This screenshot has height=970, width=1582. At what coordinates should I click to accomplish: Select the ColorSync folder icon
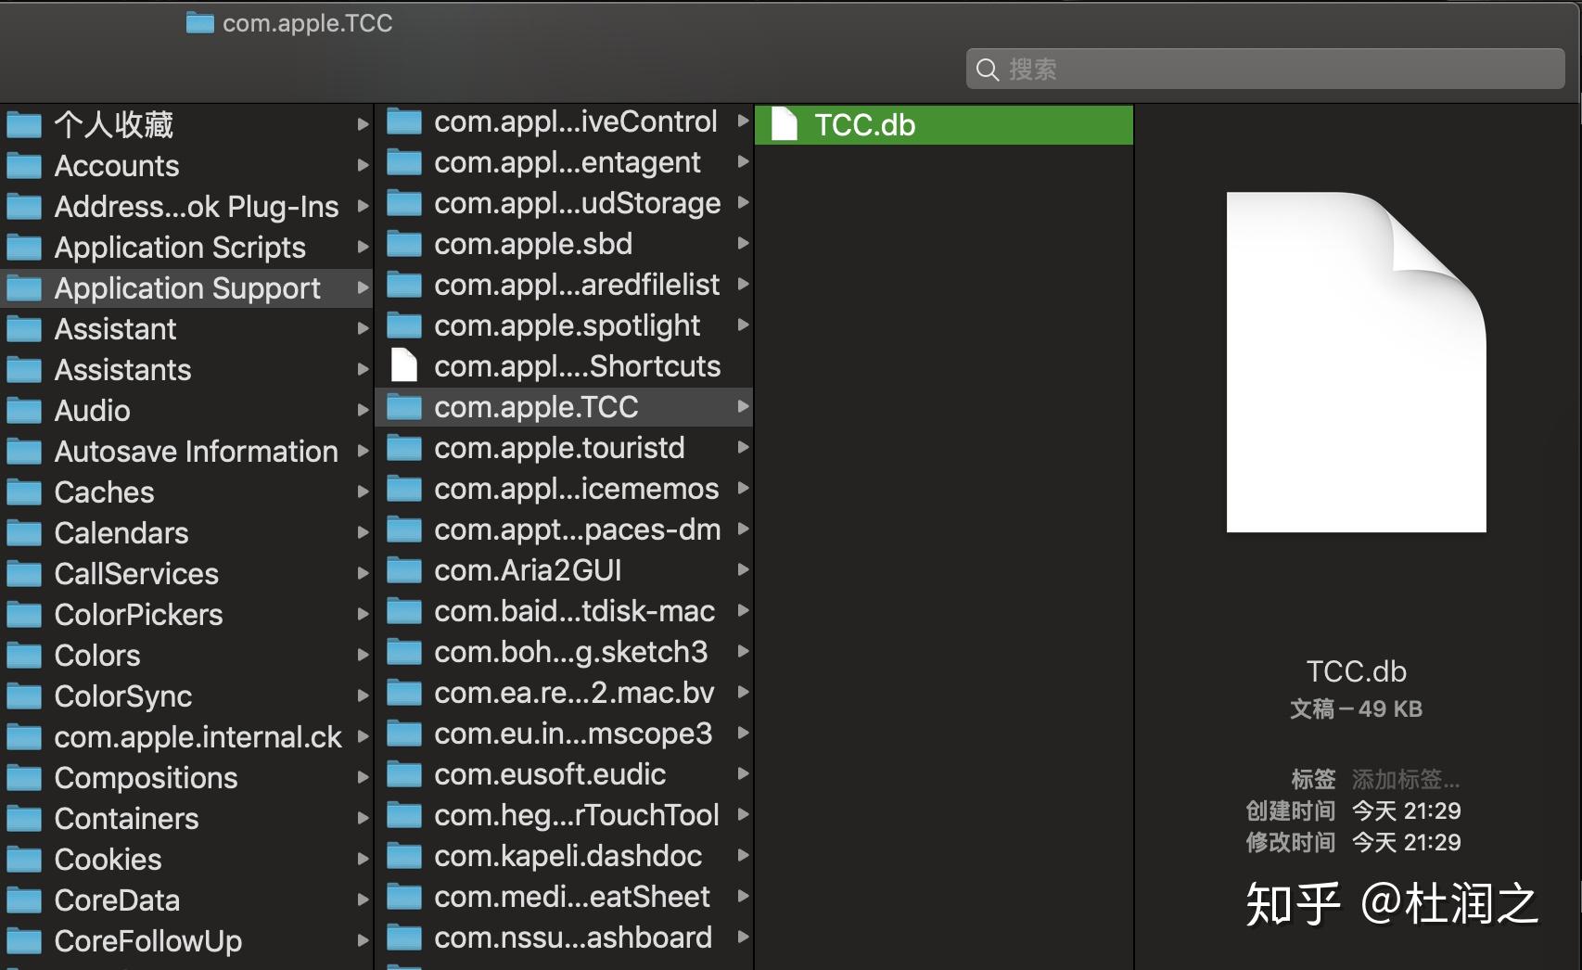coord(24,696)
